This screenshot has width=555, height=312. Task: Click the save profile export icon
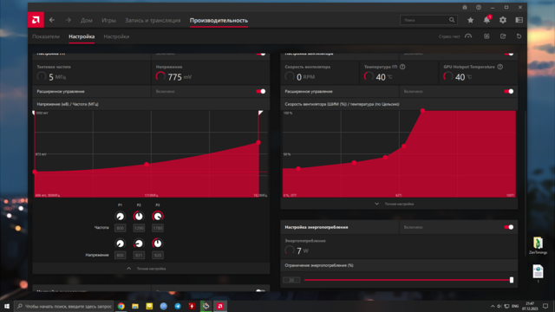[503, 36]
